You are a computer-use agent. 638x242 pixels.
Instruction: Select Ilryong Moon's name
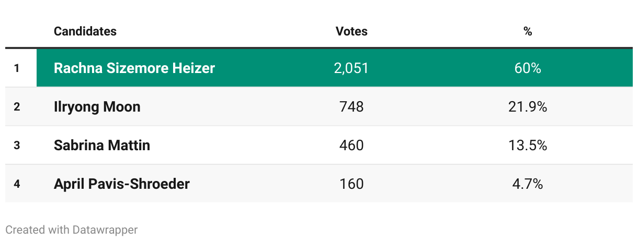click(x=97, y=107)
